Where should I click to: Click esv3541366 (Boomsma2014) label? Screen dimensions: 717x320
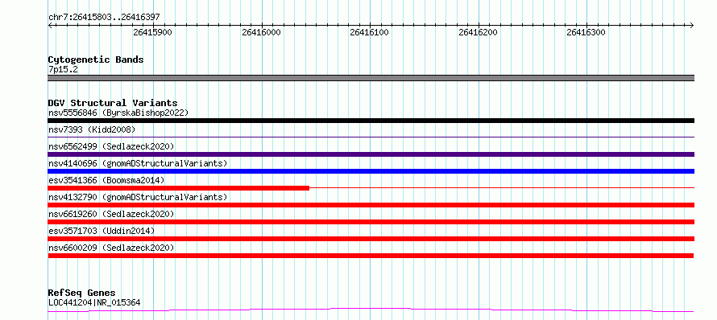(x=106, y=180)
